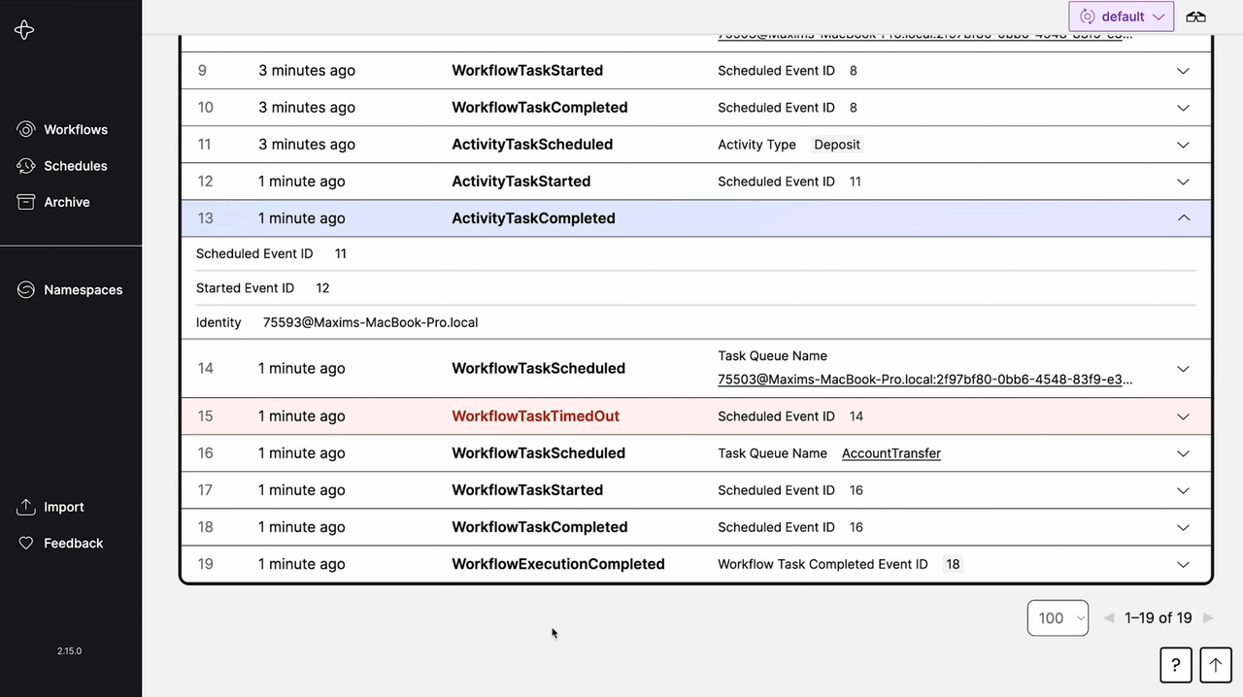Image resolution: width=1243 pixels, height=697 pixels.
Task: Go to next page arrow in pagination
Action: (x=1208, y=618)
